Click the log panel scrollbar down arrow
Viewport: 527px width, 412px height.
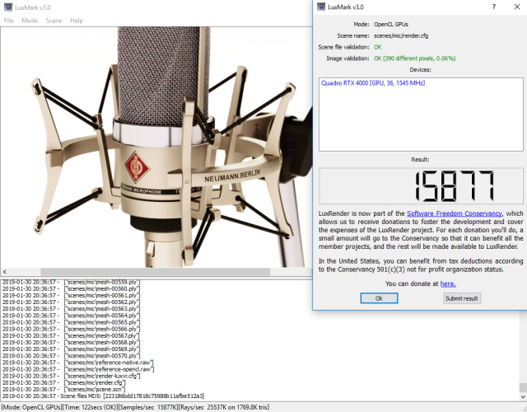pos(523,397)
